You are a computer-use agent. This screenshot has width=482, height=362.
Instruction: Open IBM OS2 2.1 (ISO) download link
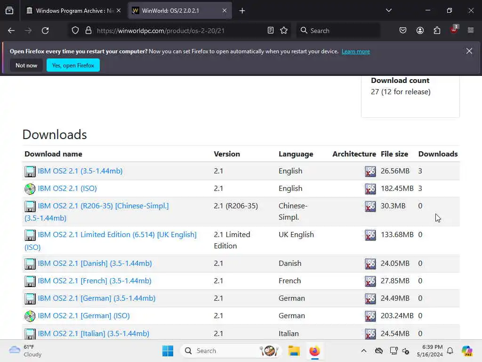(x=67, y=189)
